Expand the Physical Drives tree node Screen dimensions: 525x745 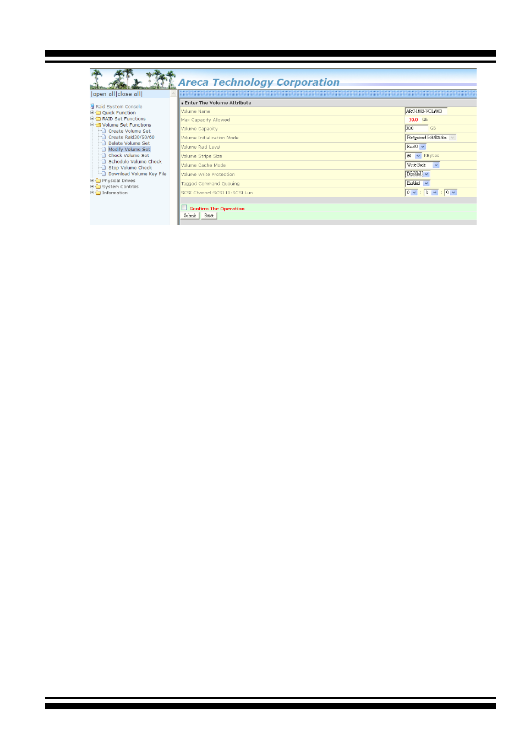(x=92, y=180)
